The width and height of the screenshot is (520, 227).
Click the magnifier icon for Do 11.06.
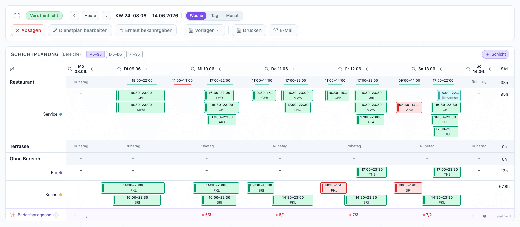pyautogui.click(x=267, y=69)
